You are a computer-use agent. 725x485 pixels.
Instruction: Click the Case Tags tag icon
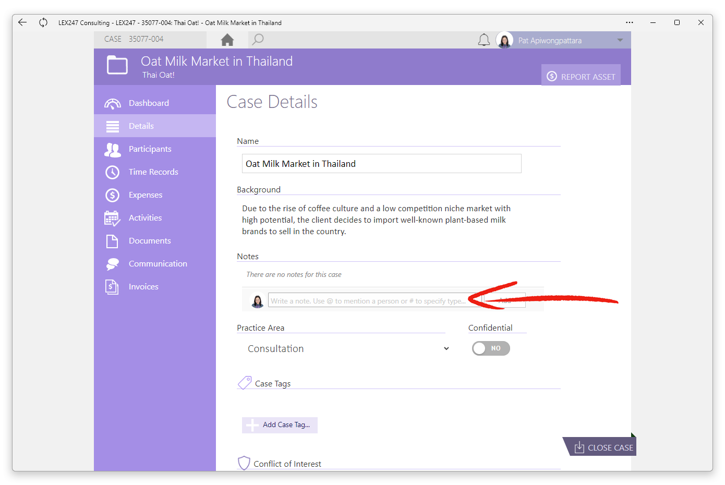point(245,383)
